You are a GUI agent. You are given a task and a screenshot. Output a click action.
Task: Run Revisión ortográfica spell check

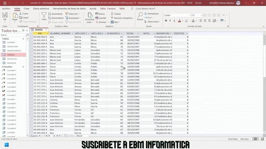pyautogui.click(x=122, y=18)
